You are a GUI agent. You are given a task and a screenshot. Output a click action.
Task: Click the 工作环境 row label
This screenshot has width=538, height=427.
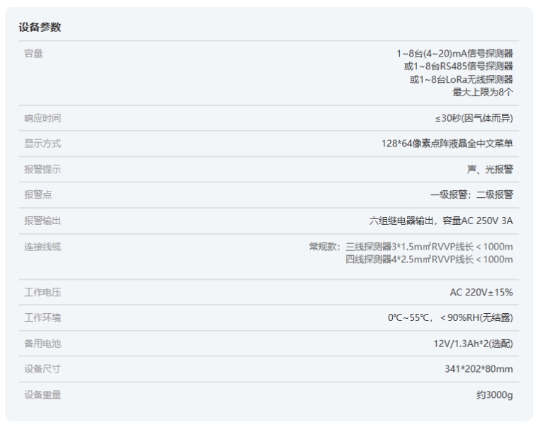point(42,317)
